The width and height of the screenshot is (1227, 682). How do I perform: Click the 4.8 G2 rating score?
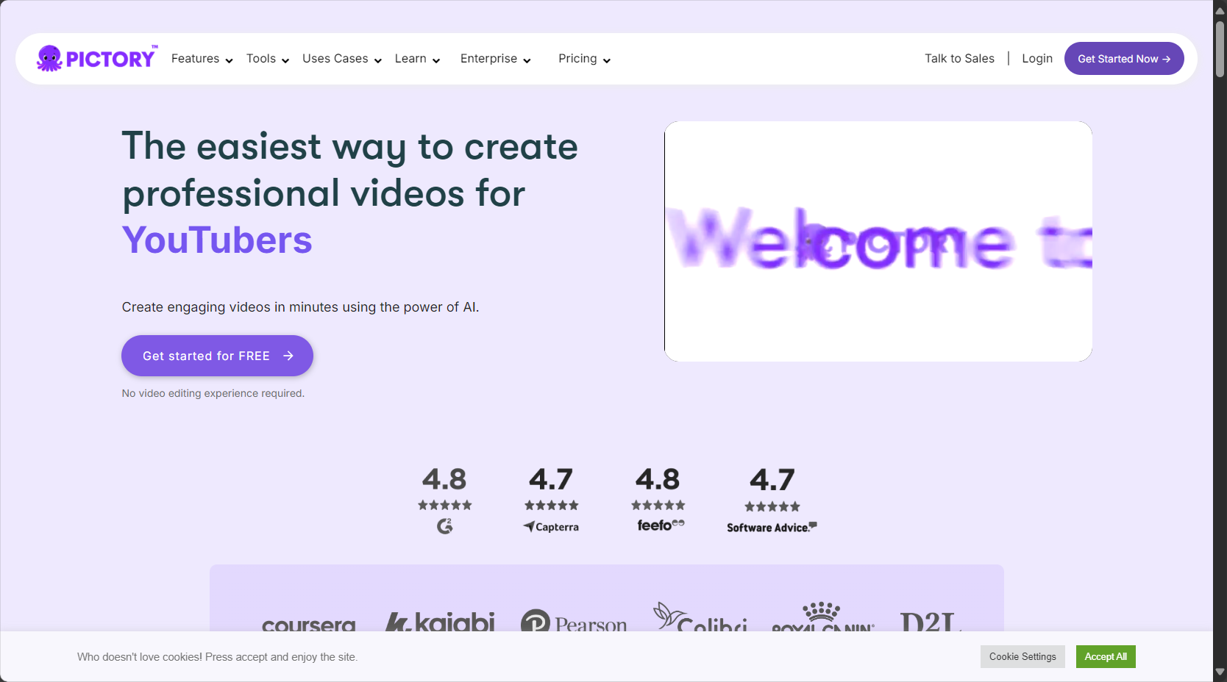point(444,480)
